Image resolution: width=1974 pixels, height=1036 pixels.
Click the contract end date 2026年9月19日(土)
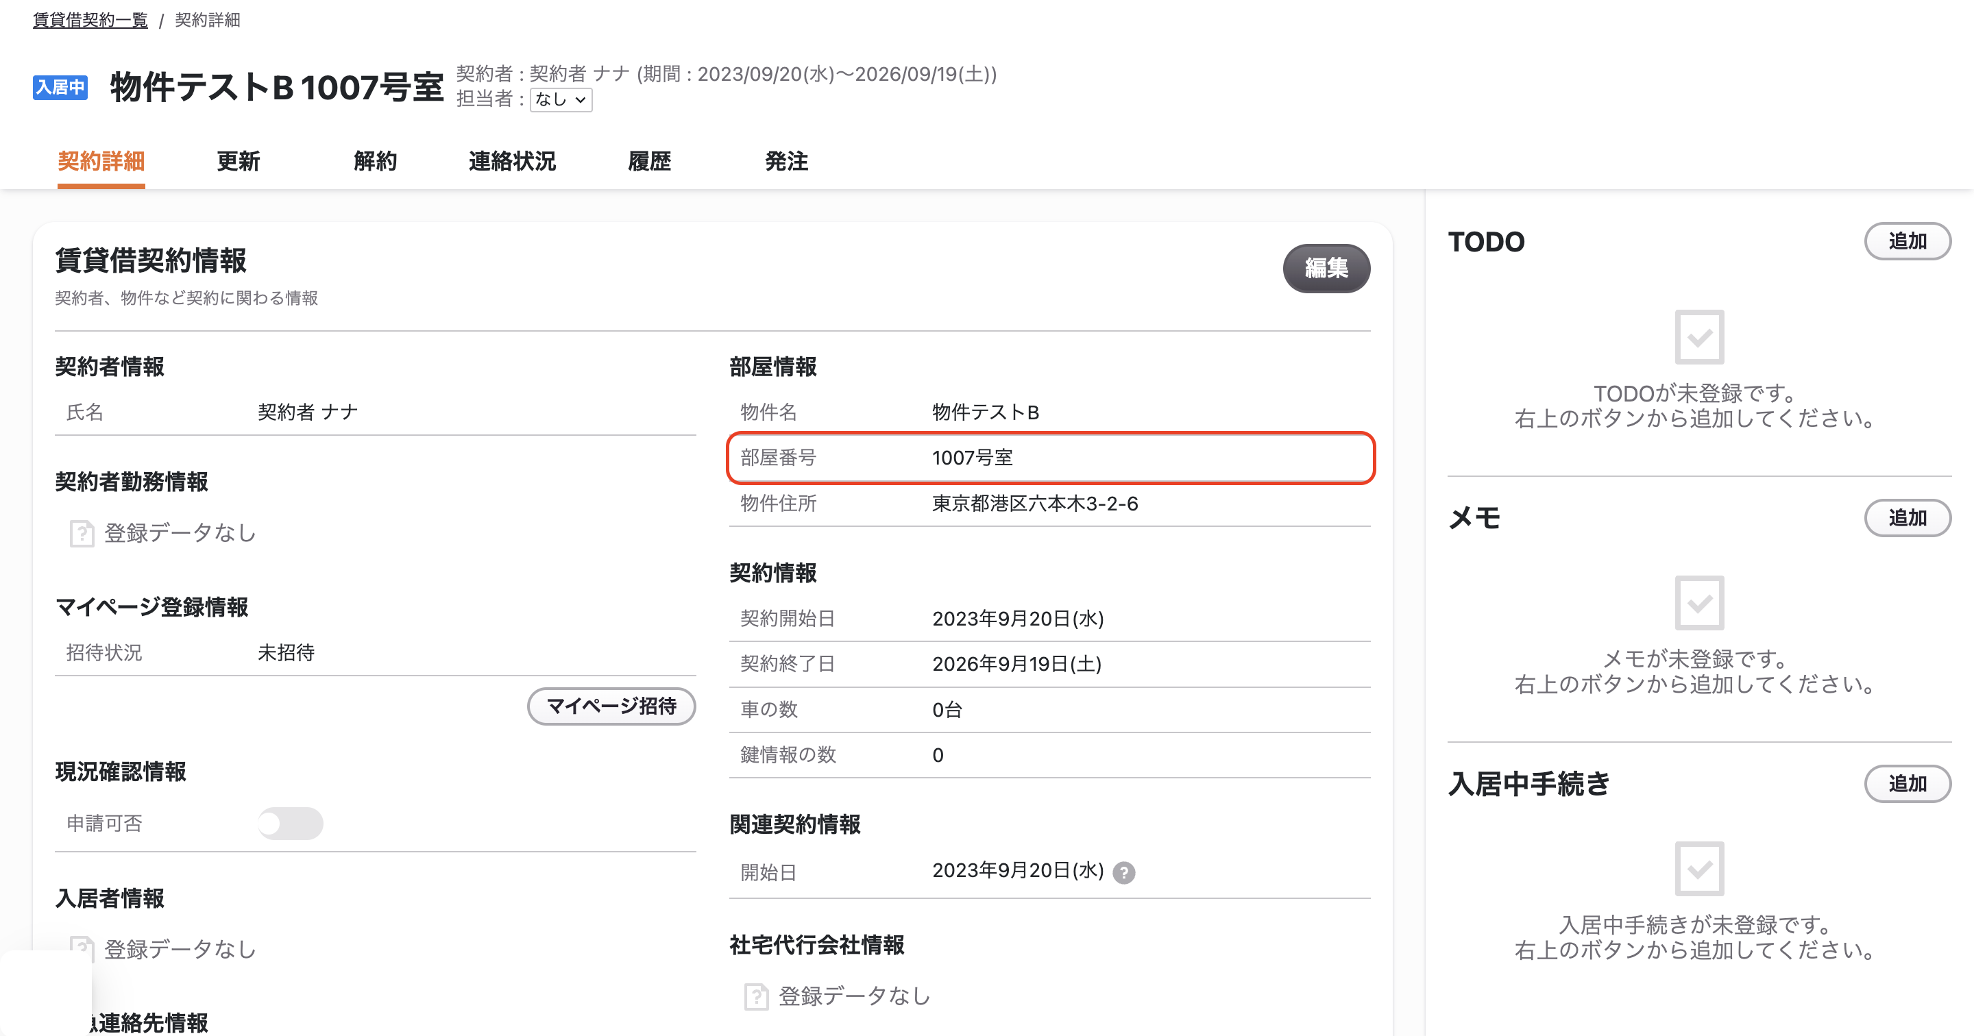pyautogui.click(x=1017, y=663)
